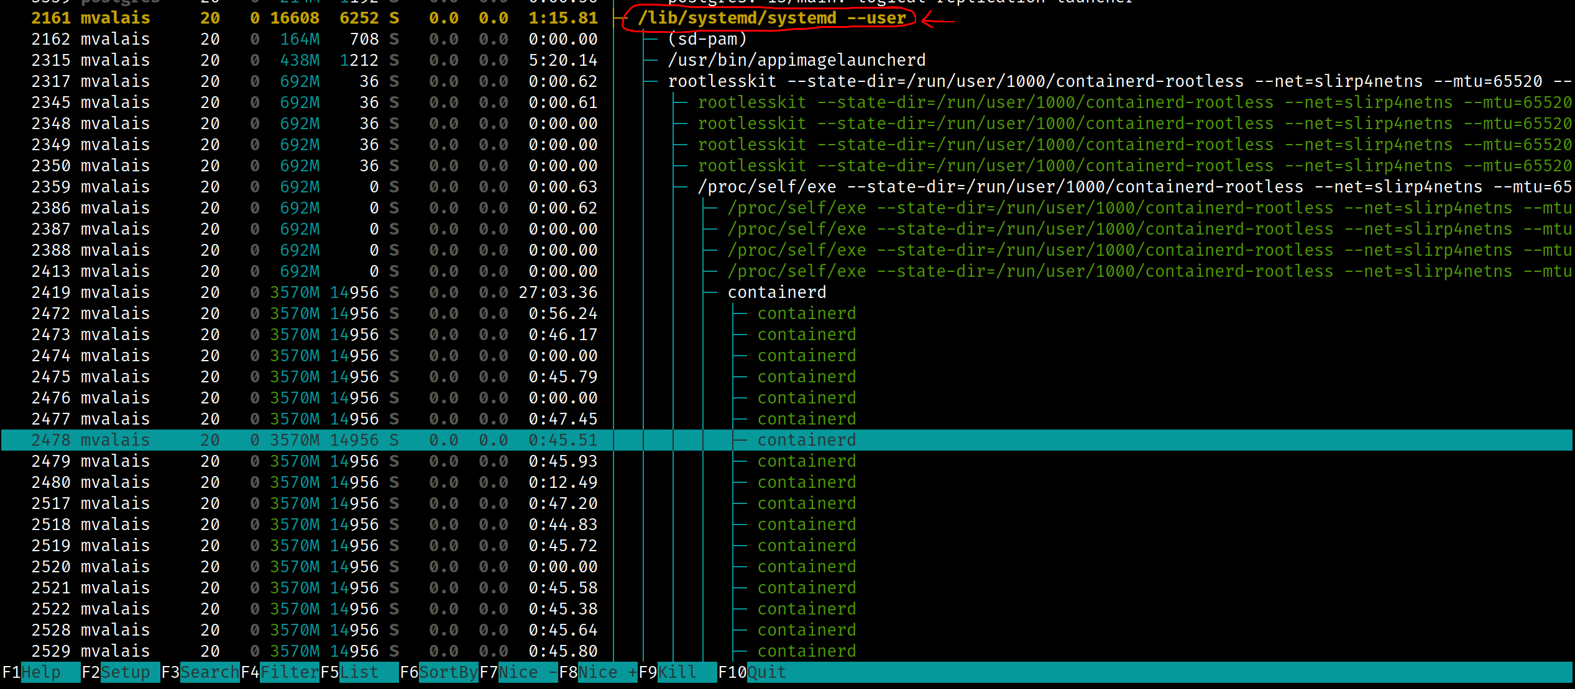The height and width of the screenshot is (689, 1575).
Task: Select the last containerd process PID 2529
Action: point(806,651)
